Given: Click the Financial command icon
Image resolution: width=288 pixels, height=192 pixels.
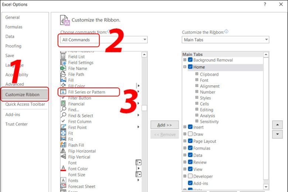Looking at the screenshot, I should [63, 103].
